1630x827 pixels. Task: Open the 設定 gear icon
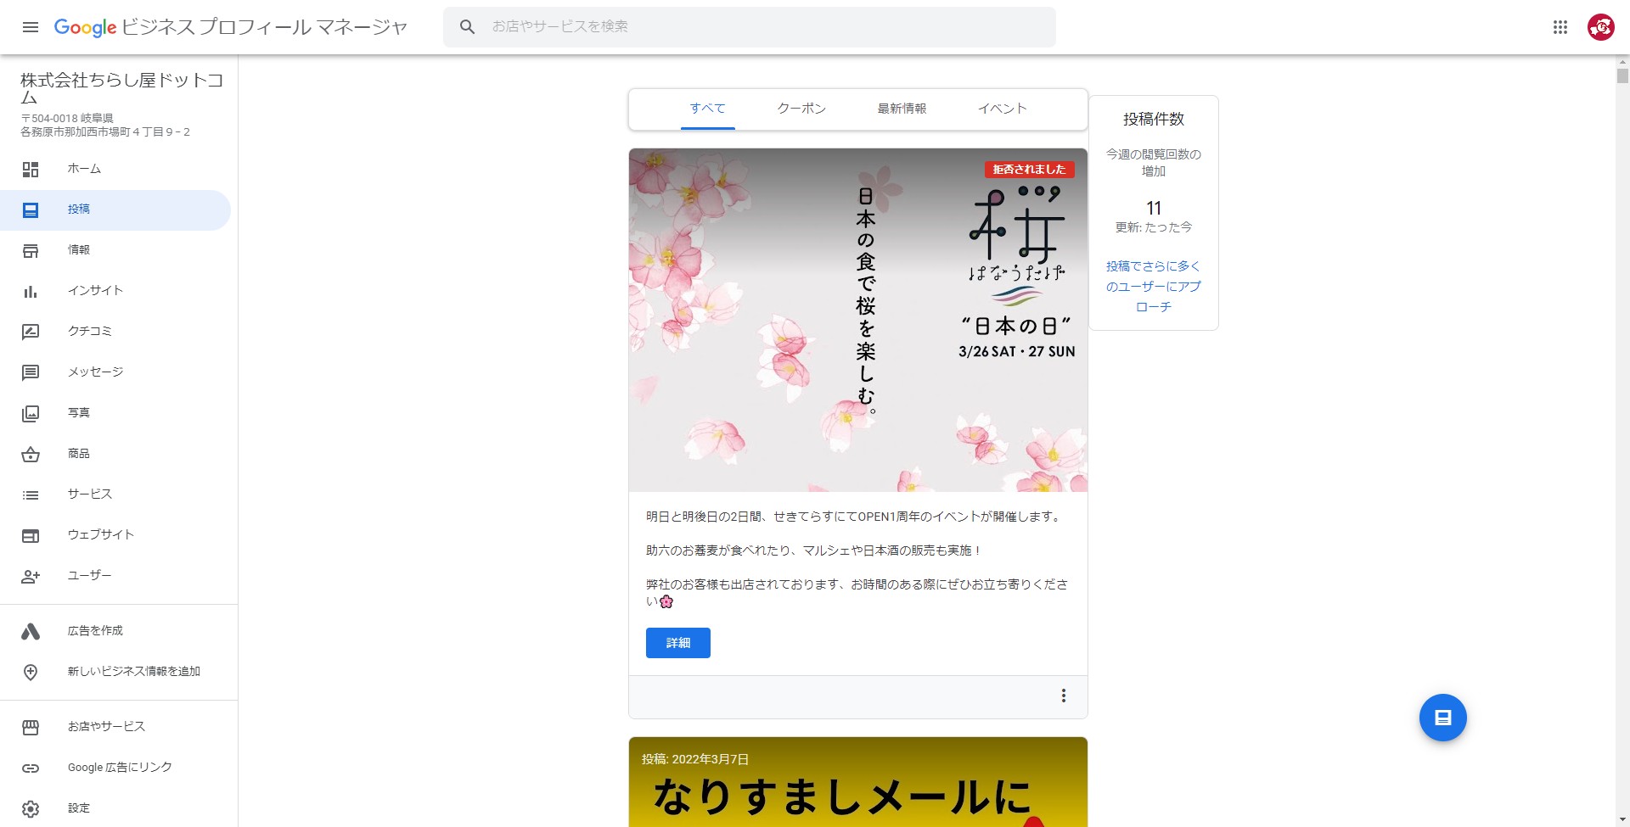click(31, 808)
